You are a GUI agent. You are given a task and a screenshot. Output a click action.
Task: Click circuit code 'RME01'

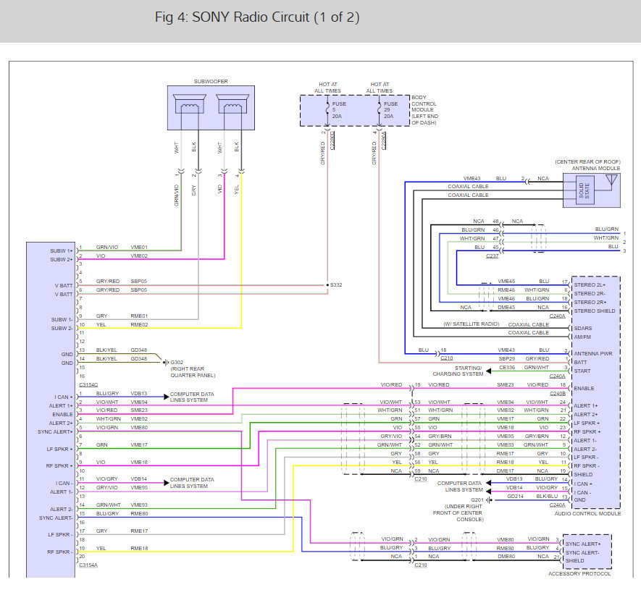[x=139, y=316]
